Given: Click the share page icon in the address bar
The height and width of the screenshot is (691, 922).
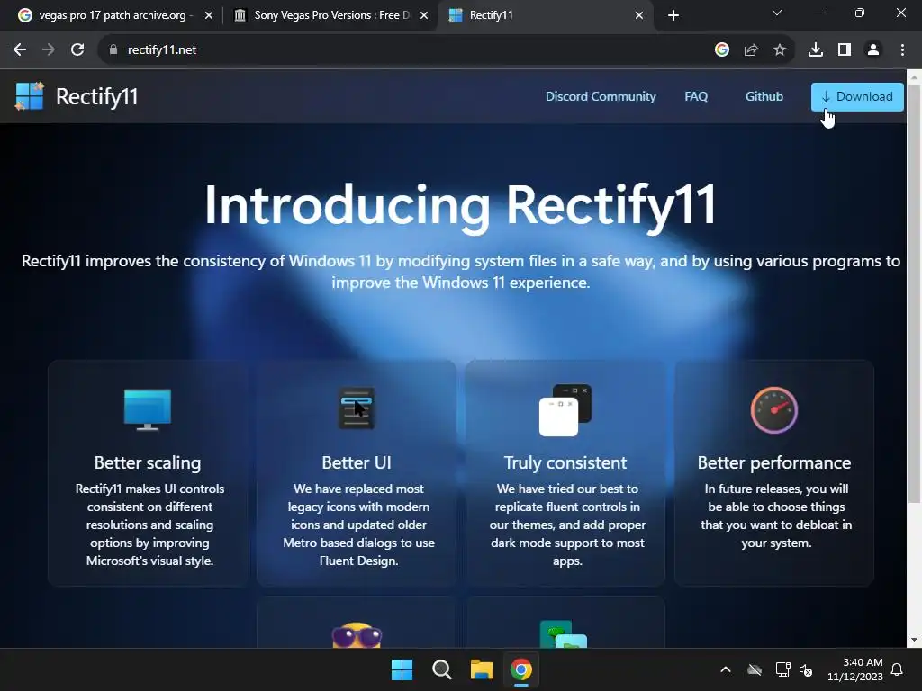Looking at the screenshot, I should pyautogui.click(x=751, y=49).
